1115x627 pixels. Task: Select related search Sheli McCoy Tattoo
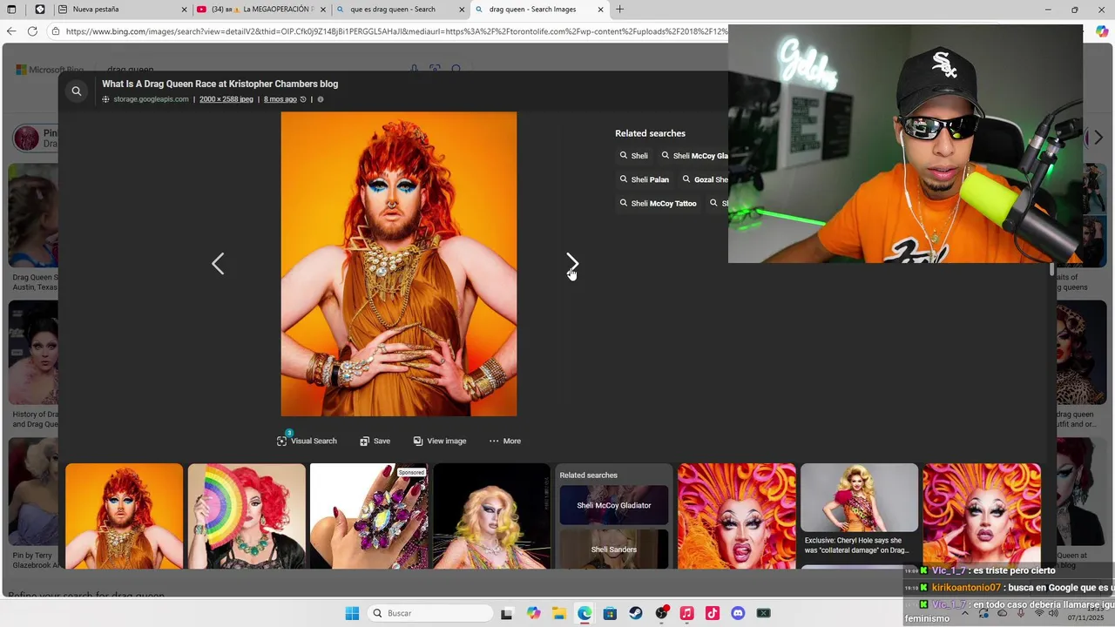[x=658, y=203]
